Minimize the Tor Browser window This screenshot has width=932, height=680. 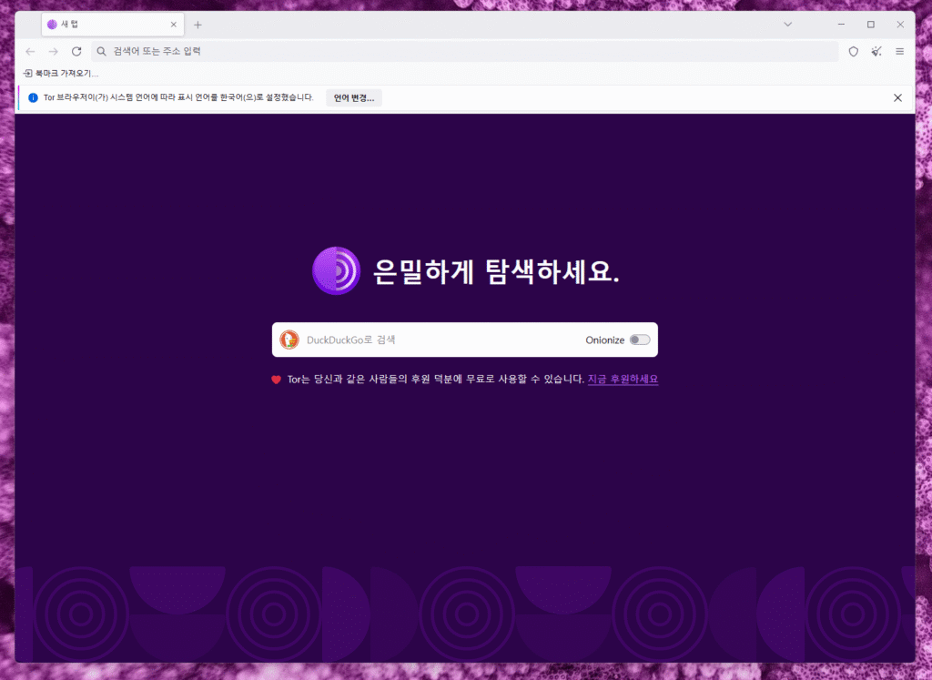841,25
